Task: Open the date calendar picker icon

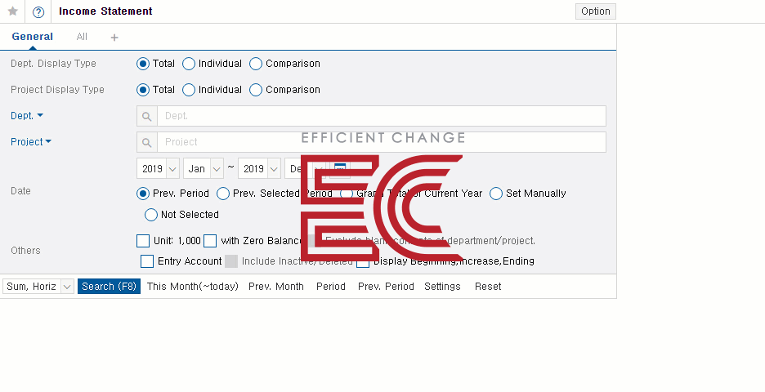Action: tap(341, 168)
